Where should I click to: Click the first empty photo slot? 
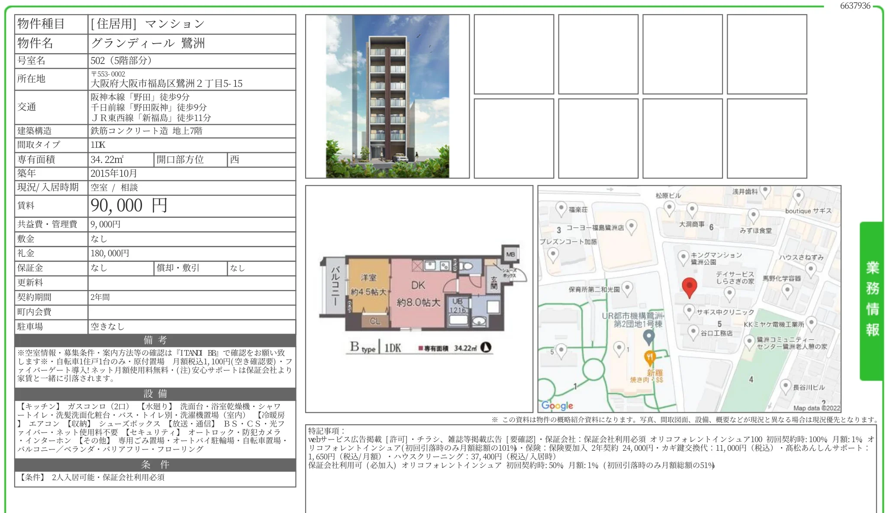pyautogui.click(x=514, y=54)
